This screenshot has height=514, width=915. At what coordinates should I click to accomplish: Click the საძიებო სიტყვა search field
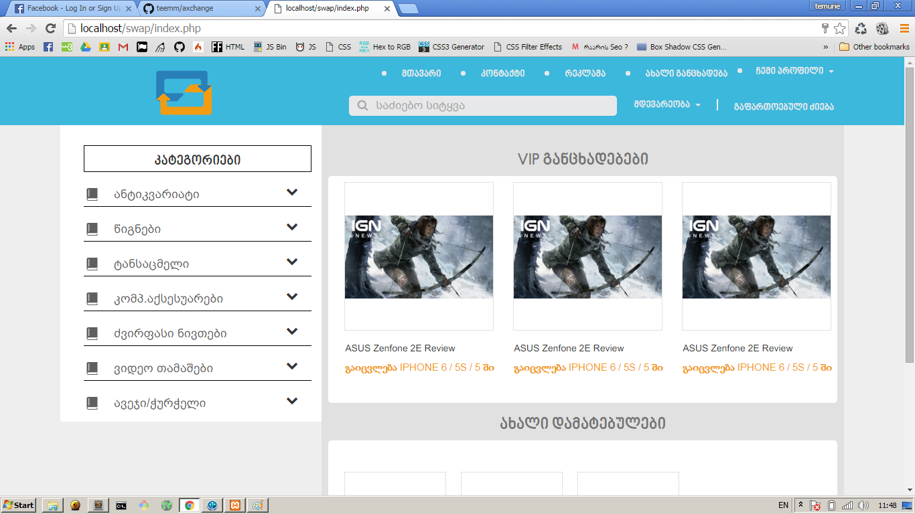click(x=483, y=106)
